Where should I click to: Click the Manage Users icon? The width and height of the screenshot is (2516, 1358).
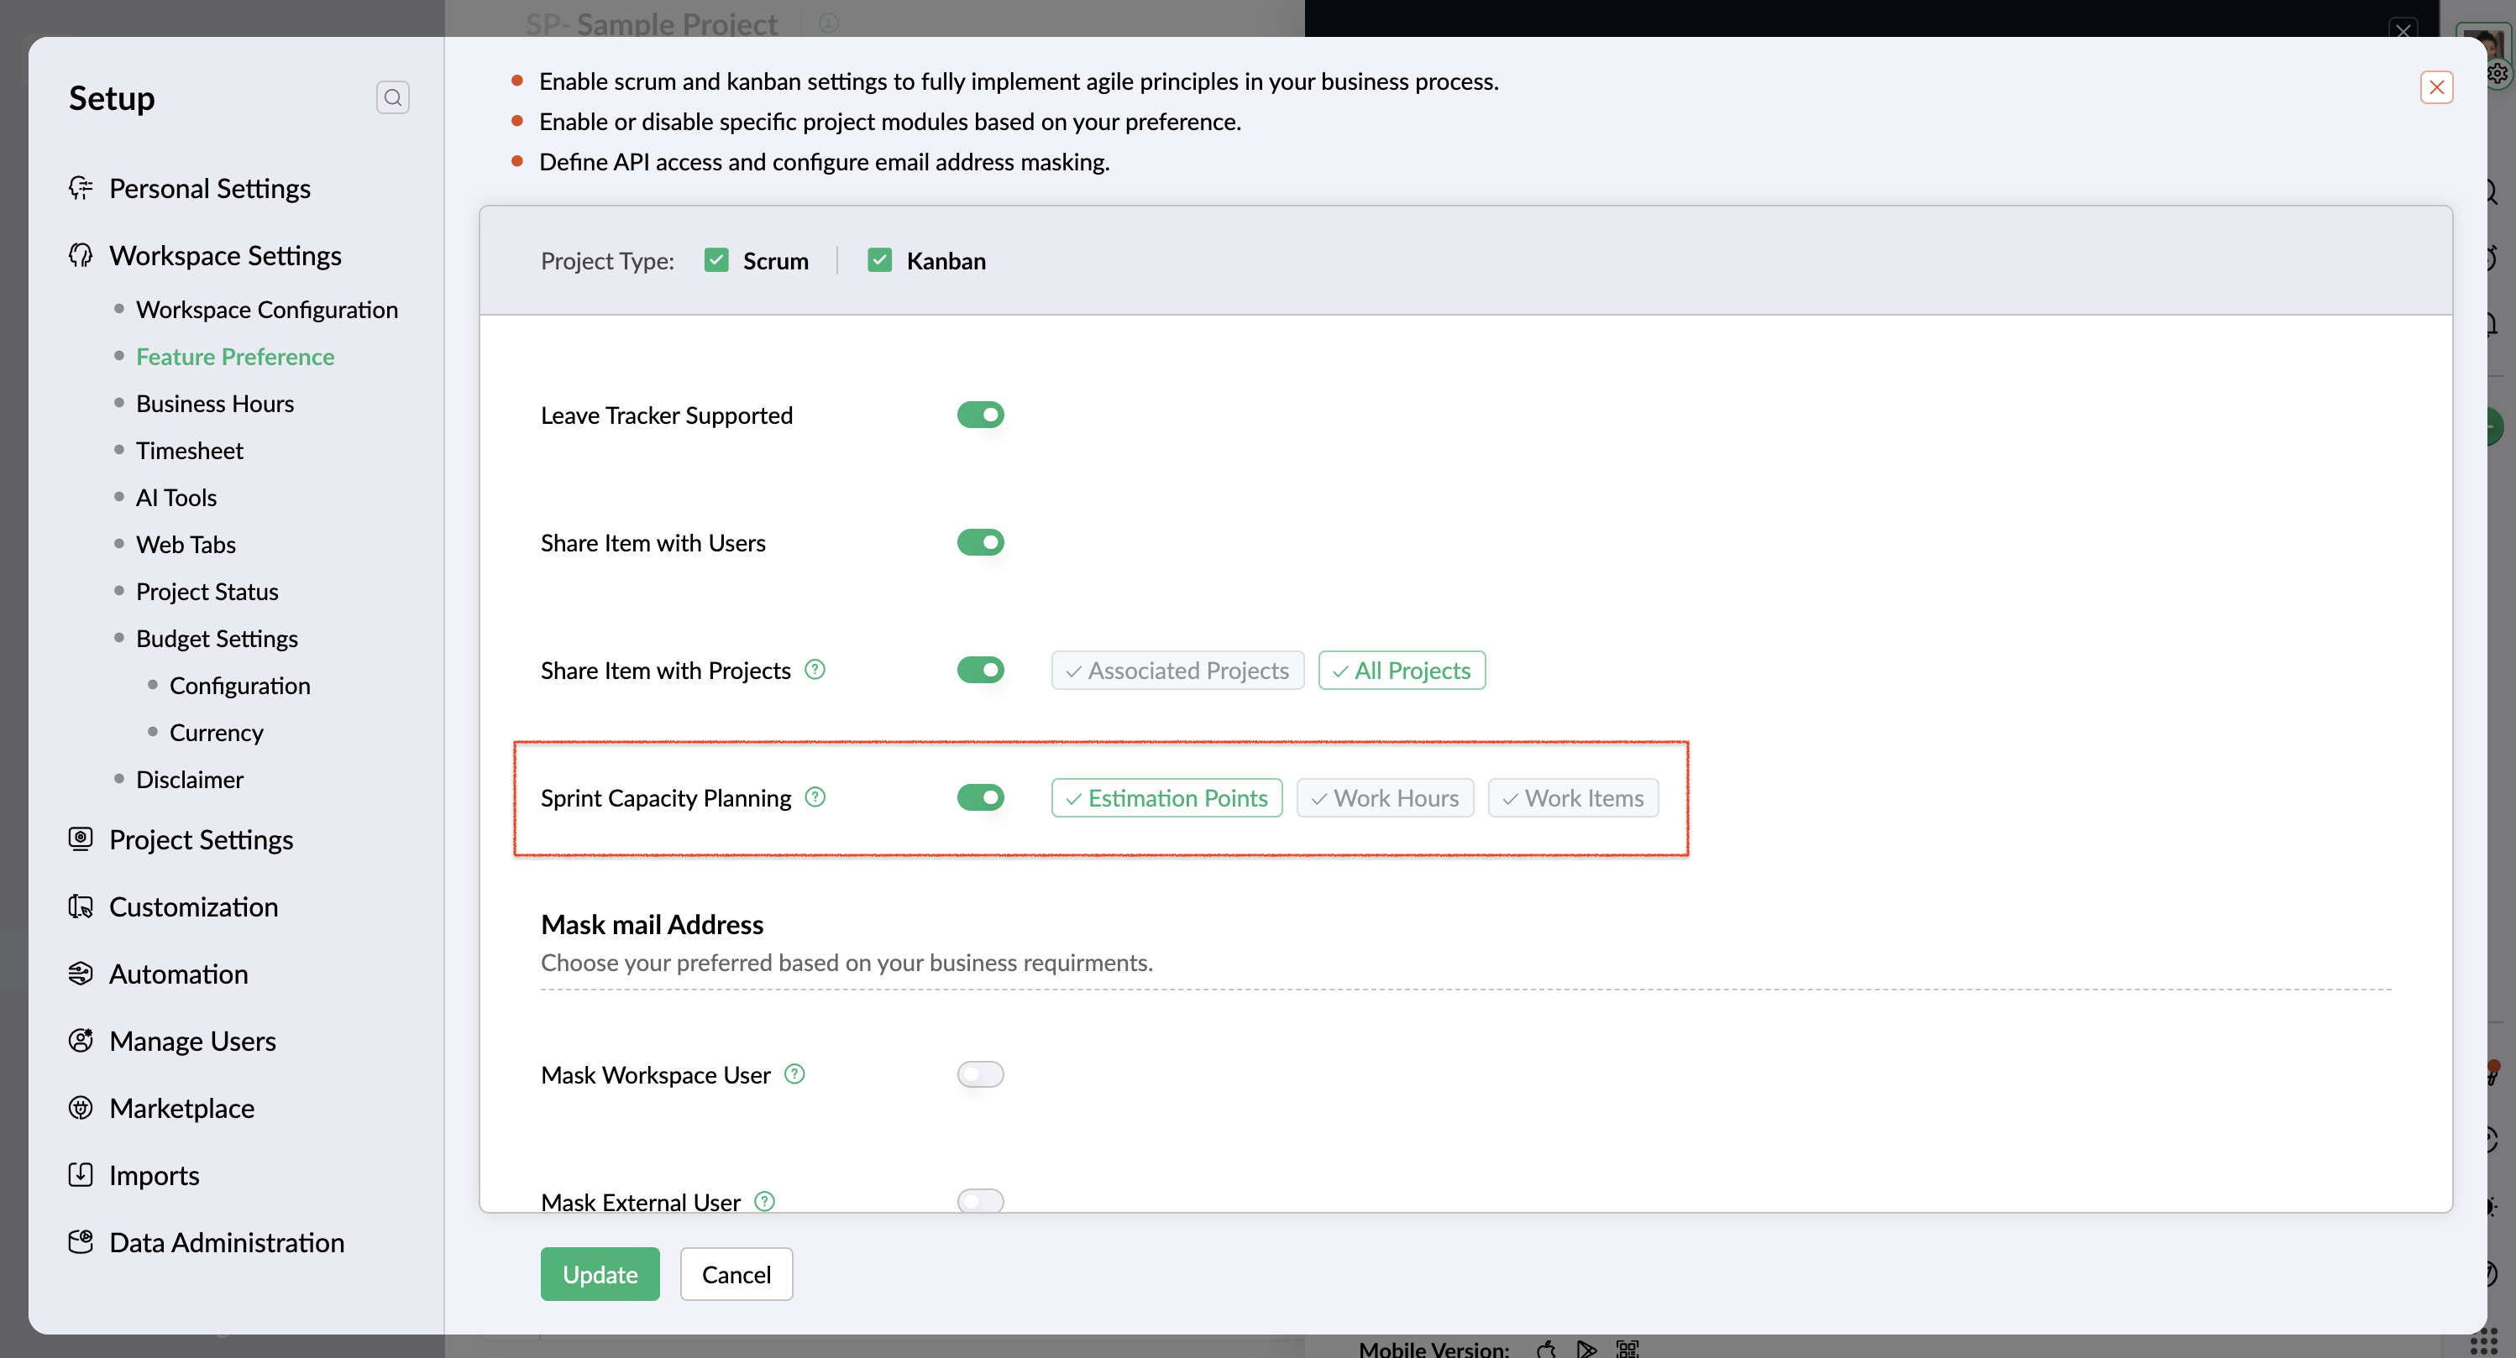81,1041
